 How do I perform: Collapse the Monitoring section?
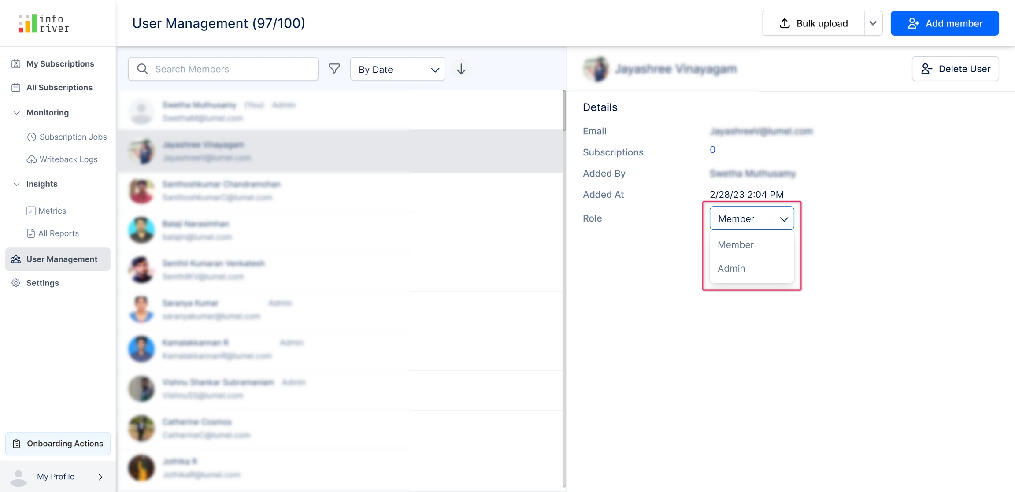[17, 113]
